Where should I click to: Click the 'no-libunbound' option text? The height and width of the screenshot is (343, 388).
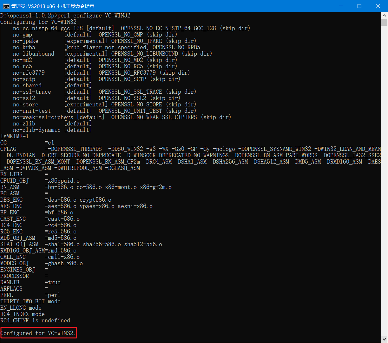coord(34,54)
